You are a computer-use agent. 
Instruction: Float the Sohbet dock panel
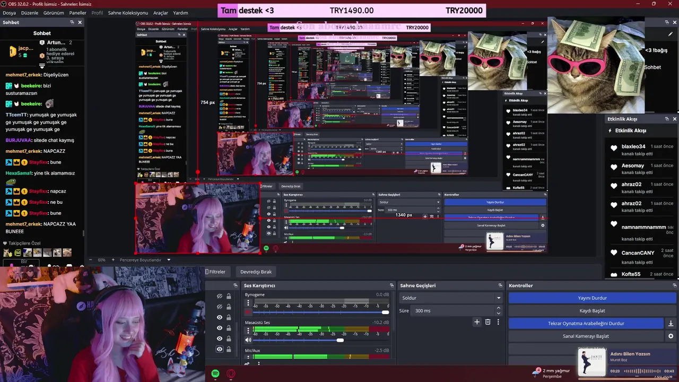[x=72, y=22]
